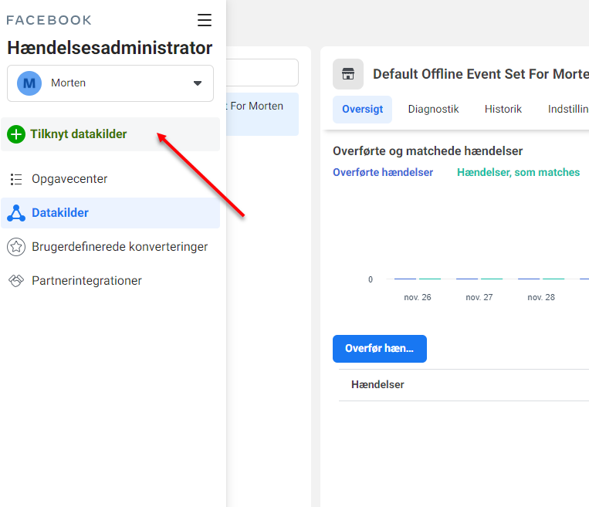Switch to the Diagnostik tab
The width and height of the screenshot is (589, 507).
433,110
